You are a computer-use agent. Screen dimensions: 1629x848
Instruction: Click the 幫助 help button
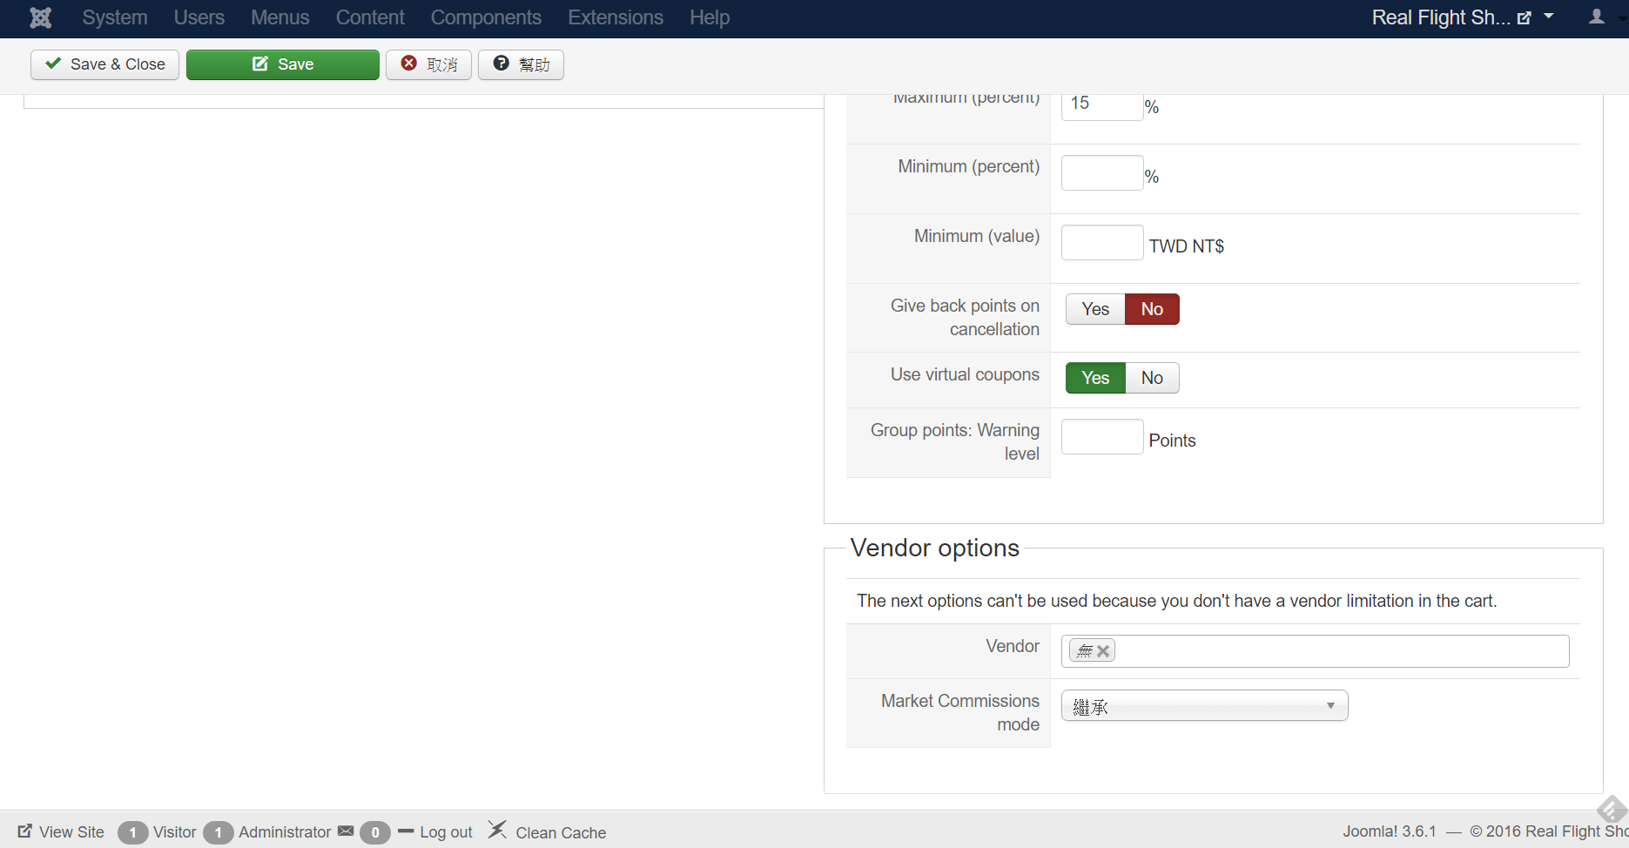(x=521, y=64)
